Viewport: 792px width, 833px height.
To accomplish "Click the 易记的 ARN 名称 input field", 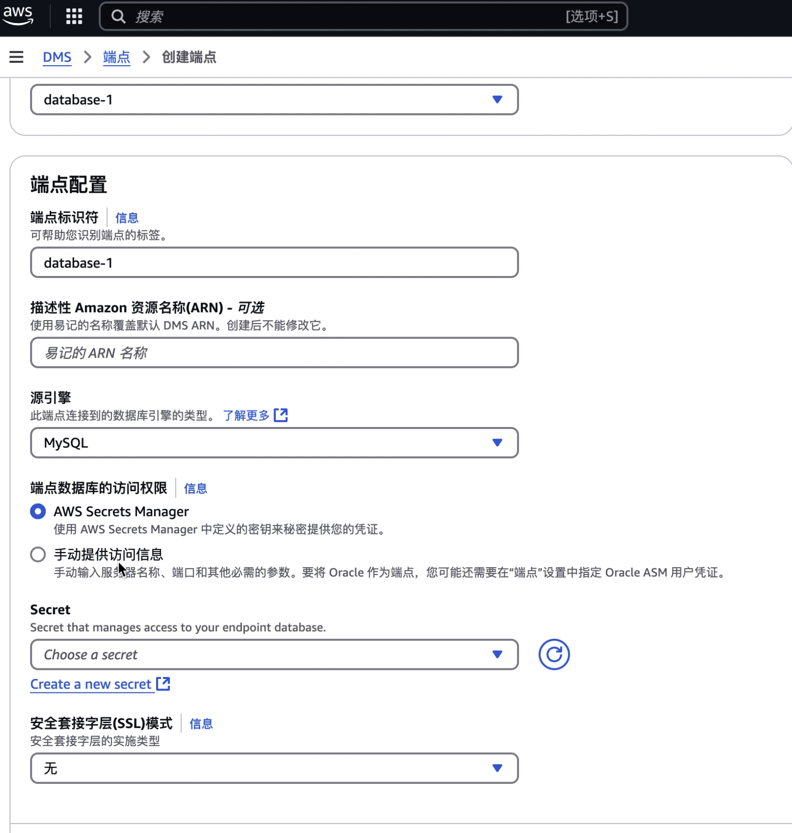I will pyautogui.click(x=274, y=353).
